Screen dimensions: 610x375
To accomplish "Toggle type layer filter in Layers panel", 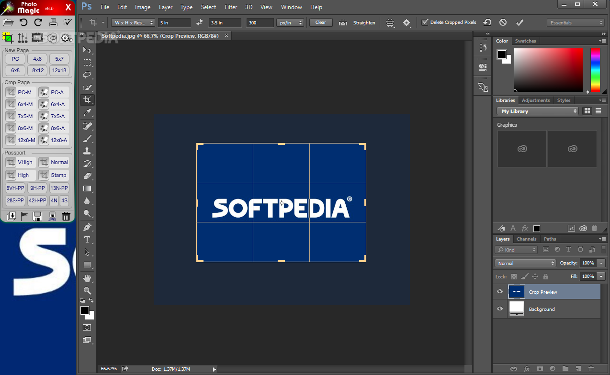I will coord(569,250).
